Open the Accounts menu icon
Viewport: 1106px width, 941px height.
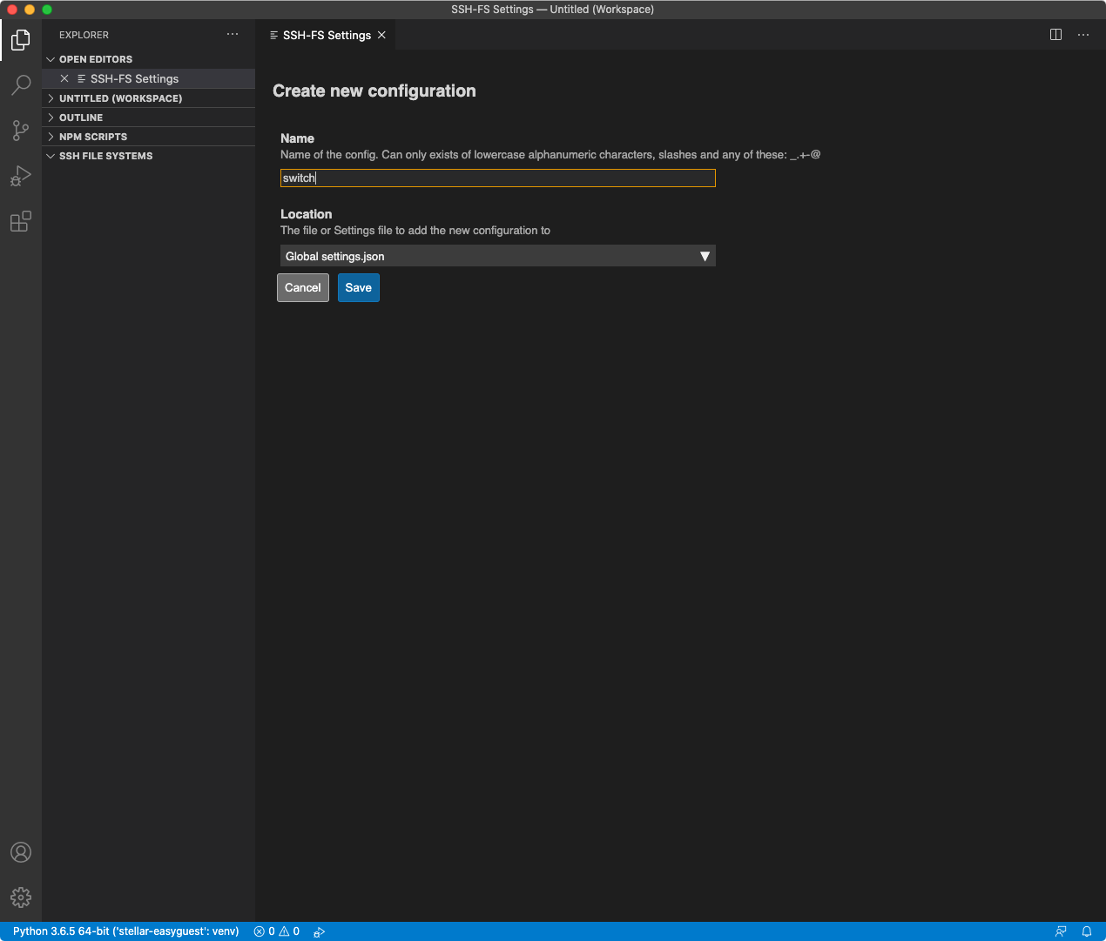pyautogui.click(x=21, y=852)
